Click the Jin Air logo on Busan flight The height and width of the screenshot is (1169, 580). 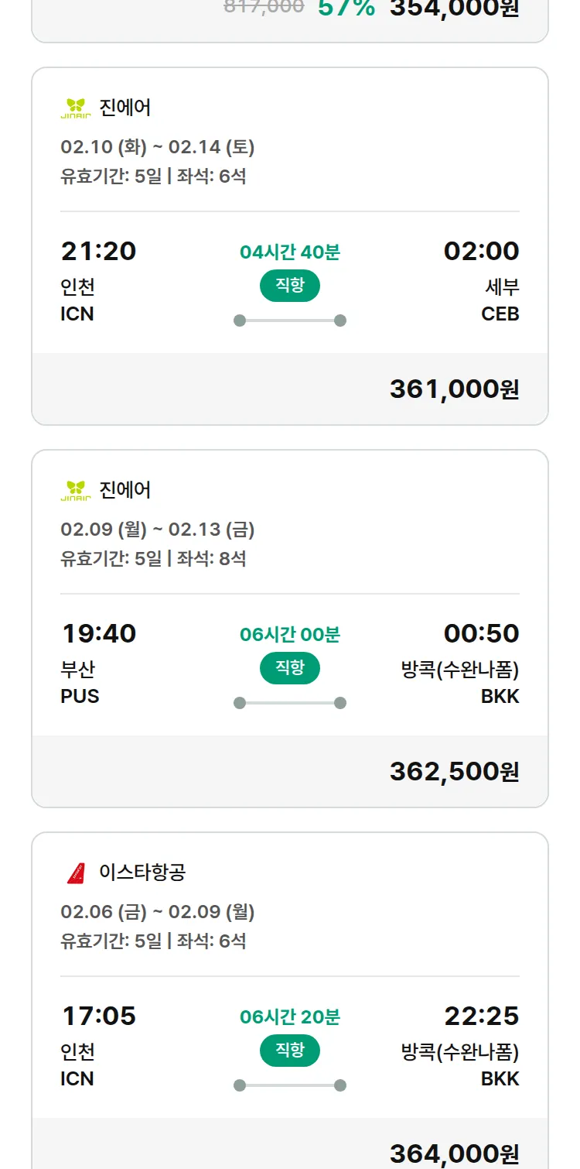pyautogui.click(x=76, y=491)
